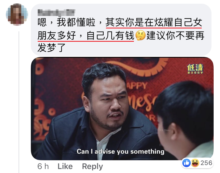Open the 6 h timestamp link
This screenshot has height=173, width=220.
(43, 166)
